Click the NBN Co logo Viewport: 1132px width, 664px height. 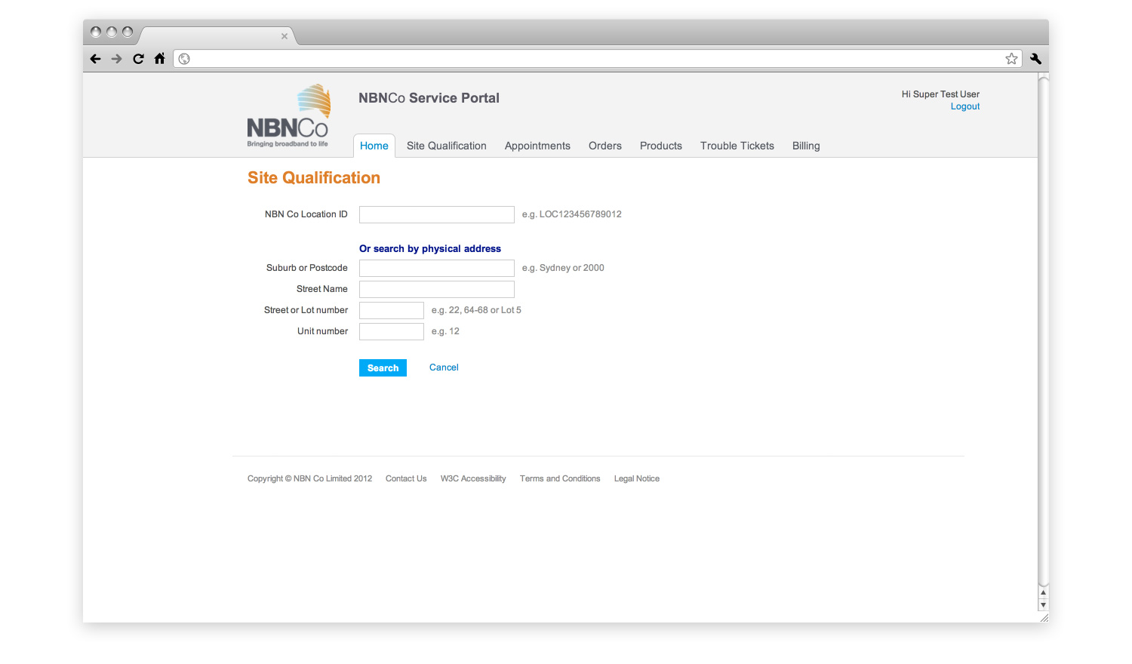pyautogui.click(x=289, y=115)
